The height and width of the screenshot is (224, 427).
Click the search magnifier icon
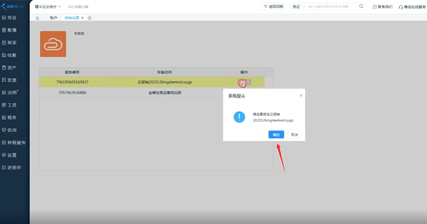[361, 7]
